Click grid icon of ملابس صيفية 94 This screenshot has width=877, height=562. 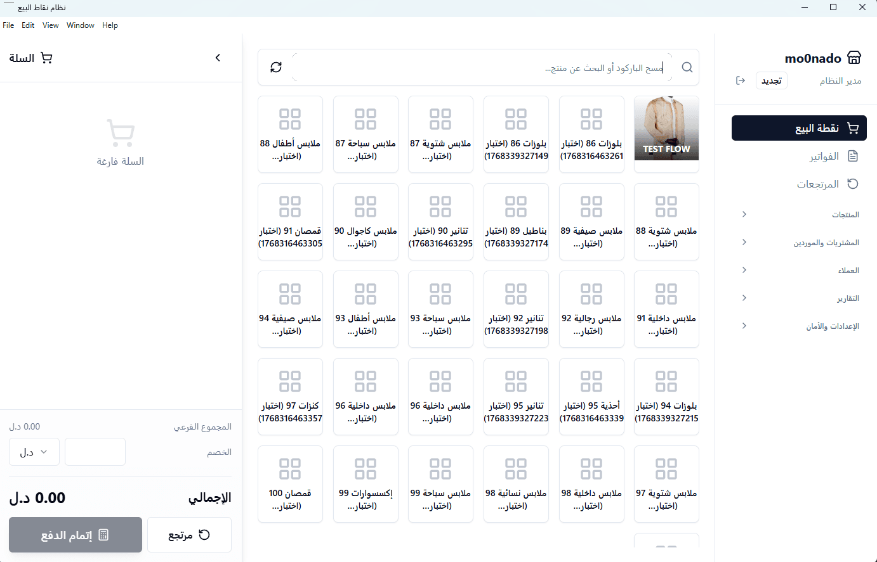(290, 294)
